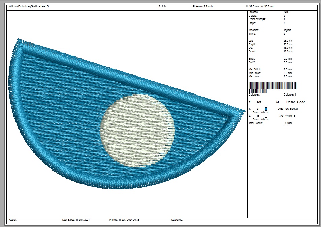Click the Keywords field in footer

click(x=177, y=219)
